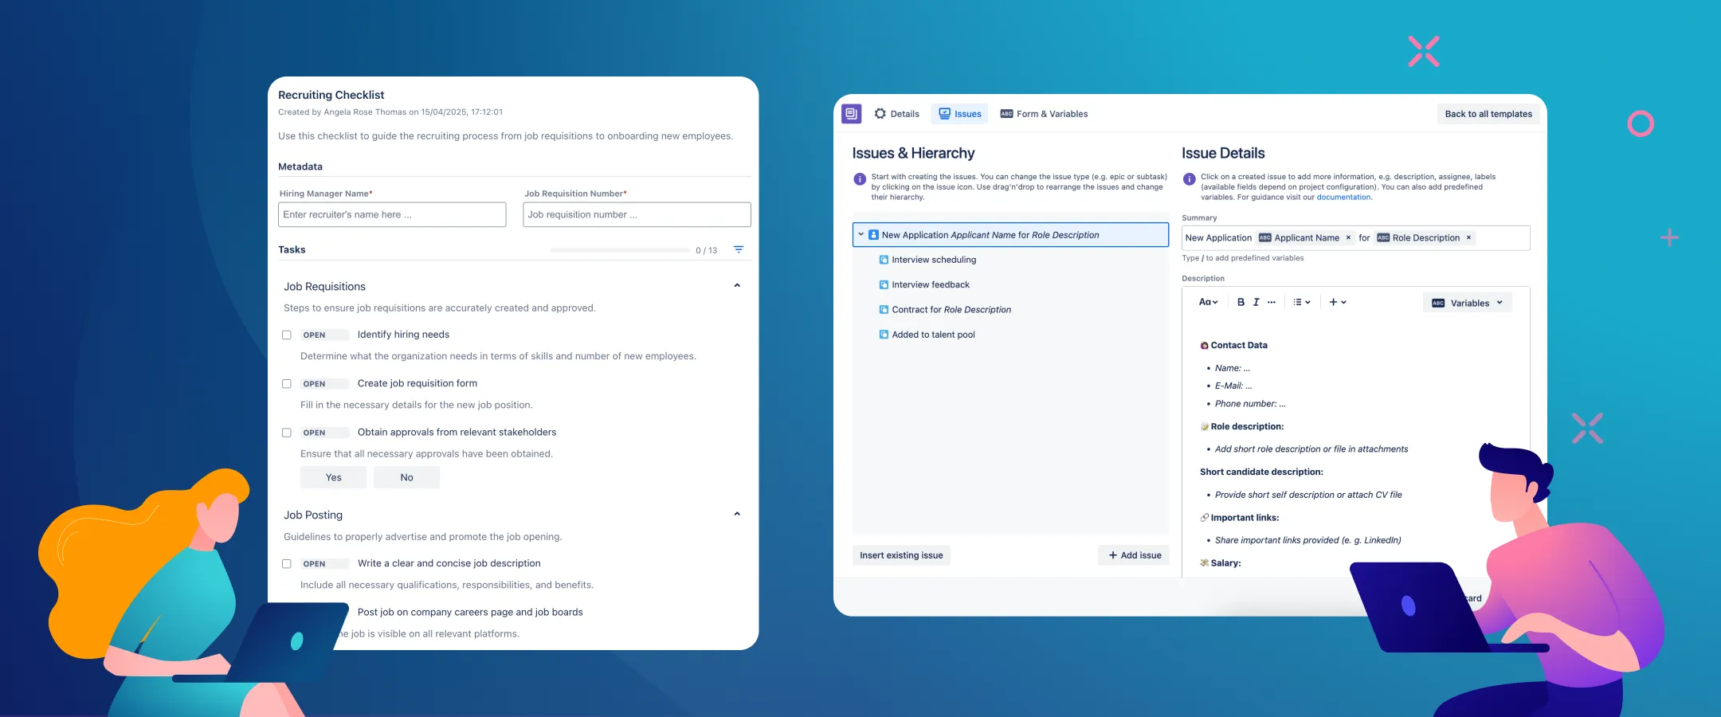Click the Hiring Manager Name field
Viewport: 1721px width, 717px height.
(392, 214)
